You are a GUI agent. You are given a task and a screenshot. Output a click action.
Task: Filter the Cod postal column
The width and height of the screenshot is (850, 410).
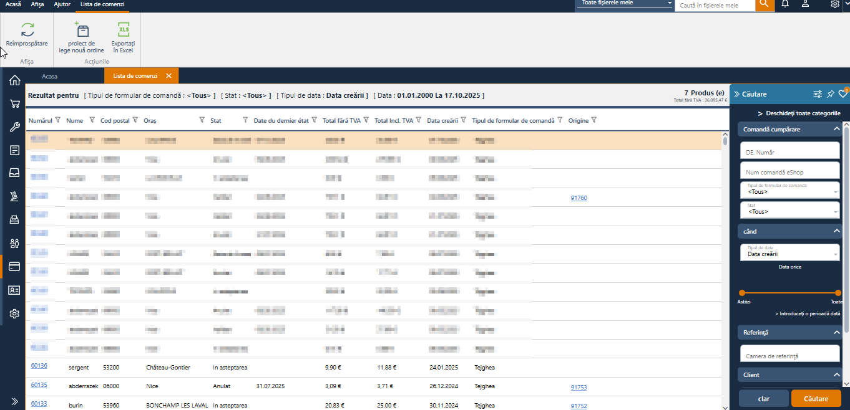(x=135, y=120)
